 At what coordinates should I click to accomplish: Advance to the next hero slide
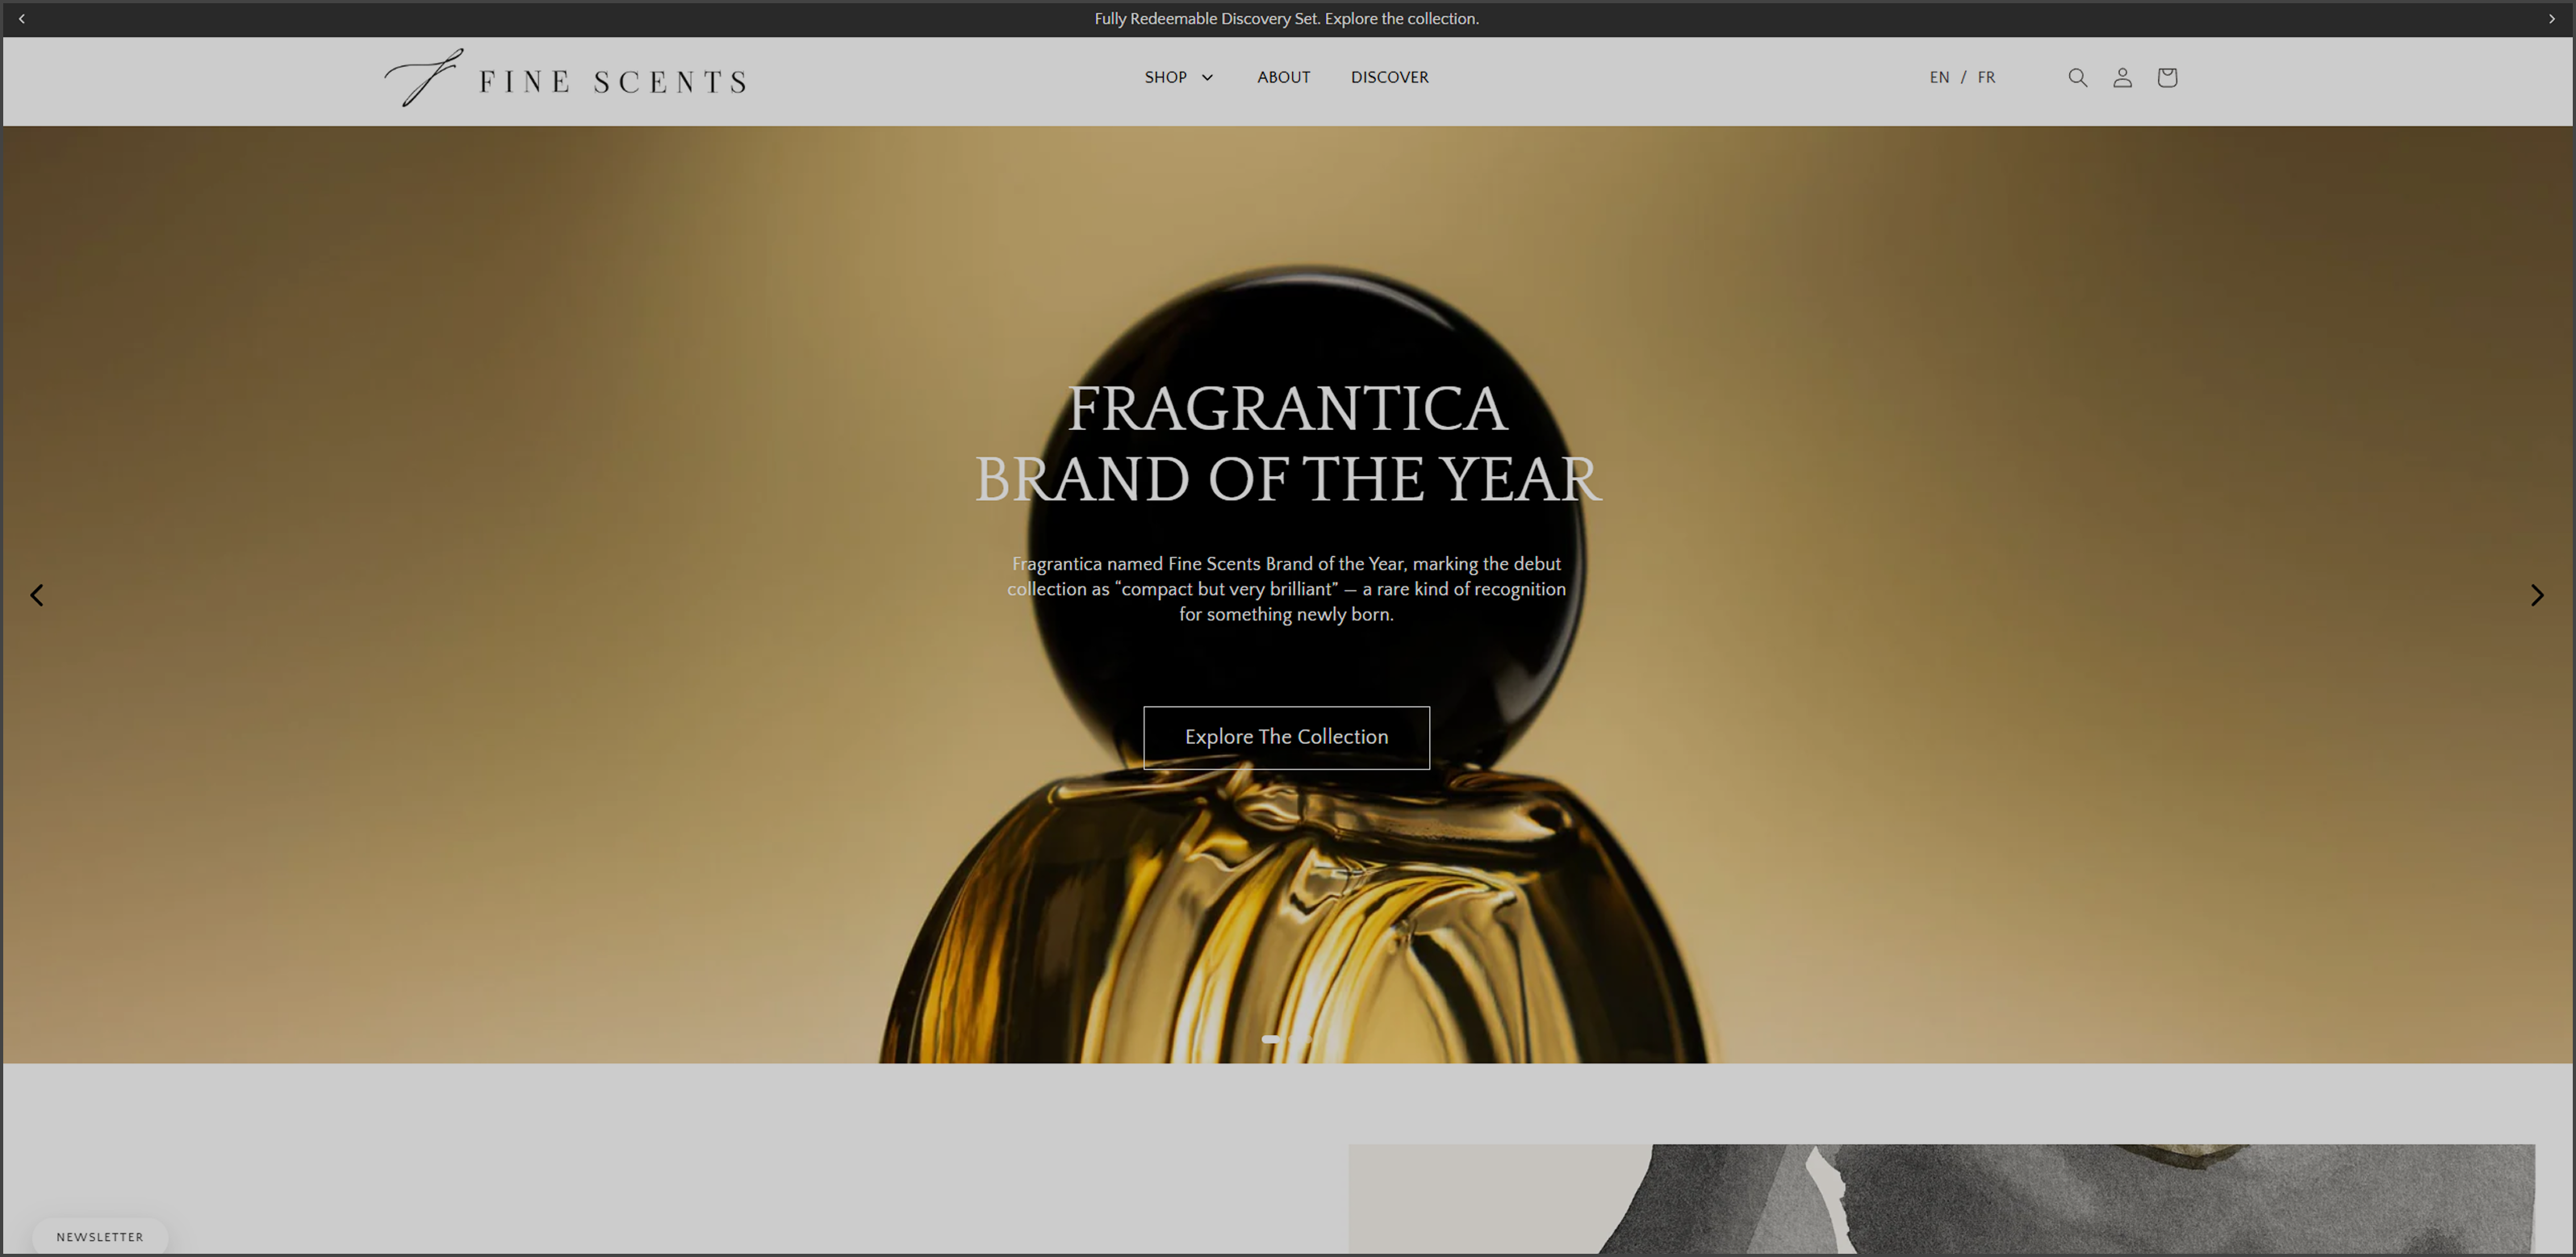2537,595
